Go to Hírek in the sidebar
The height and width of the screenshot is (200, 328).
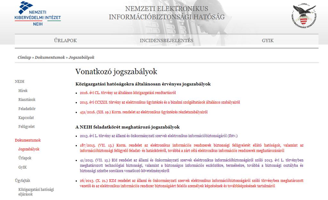(23, 91)
